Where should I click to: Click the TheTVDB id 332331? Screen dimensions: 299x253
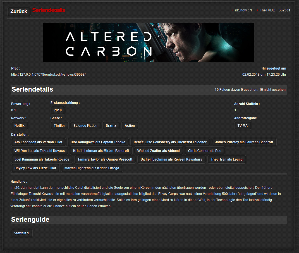[284, 10]
